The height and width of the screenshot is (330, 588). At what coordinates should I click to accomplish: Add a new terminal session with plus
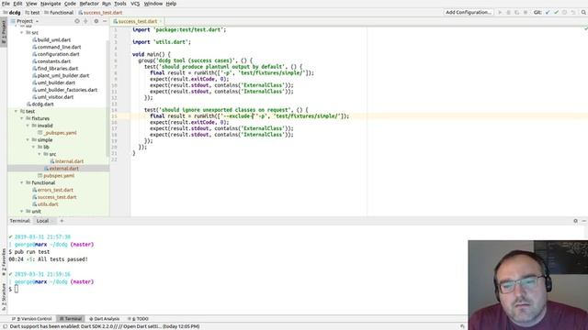pos(62,221)
